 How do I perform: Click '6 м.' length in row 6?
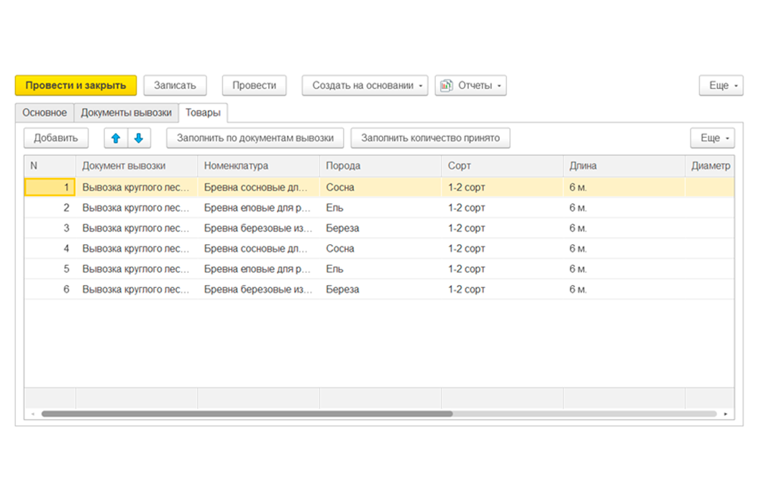(624, 289)
